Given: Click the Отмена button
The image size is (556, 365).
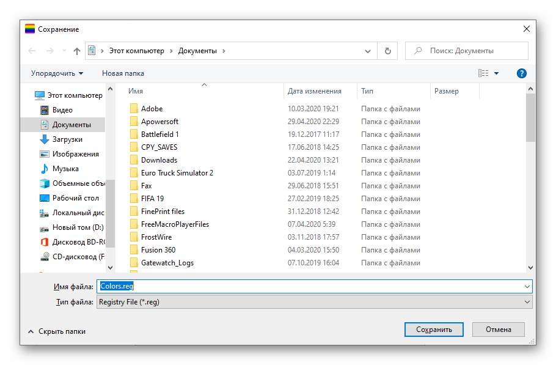Looking at the screenshot, I should click(498, 330).
